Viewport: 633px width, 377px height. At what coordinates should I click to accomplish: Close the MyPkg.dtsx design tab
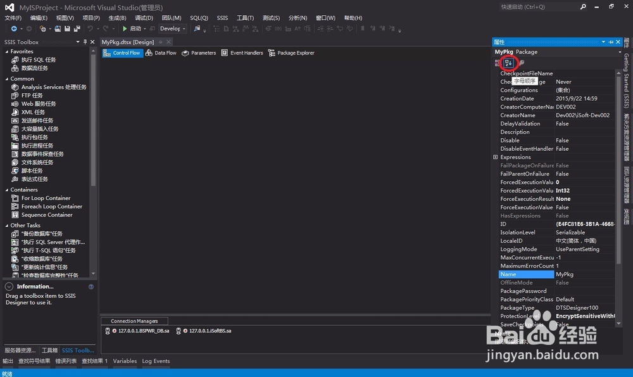point(168,42)
